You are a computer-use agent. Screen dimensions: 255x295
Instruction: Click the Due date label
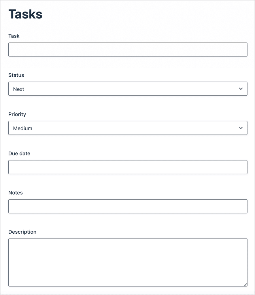tap(19, 154)
